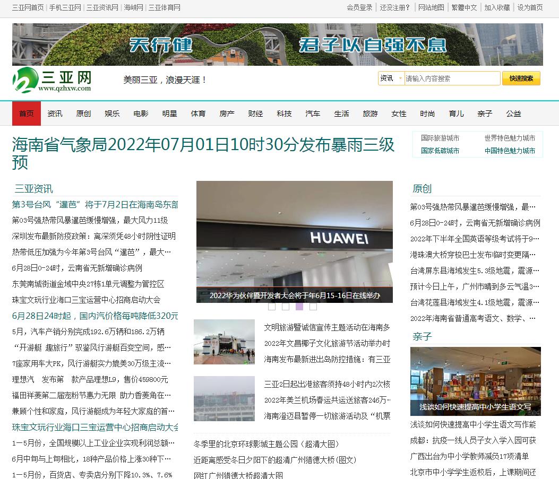Image resolution: width=559 pixels, height=479 pixels.
Task: Open the 科技 navigation item
Action: 284,114
